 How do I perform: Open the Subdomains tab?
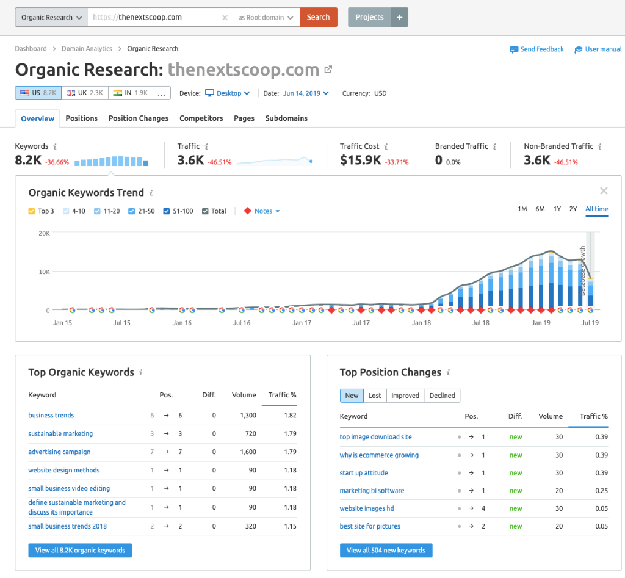point(286,118)
